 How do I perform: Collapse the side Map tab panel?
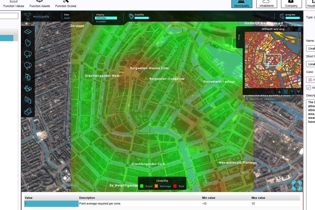[x=238, y=37]
